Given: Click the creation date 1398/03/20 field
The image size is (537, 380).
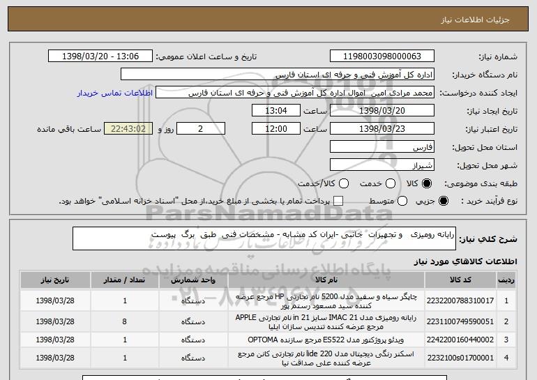Looking at the screenshot, I should pos(382,111).
